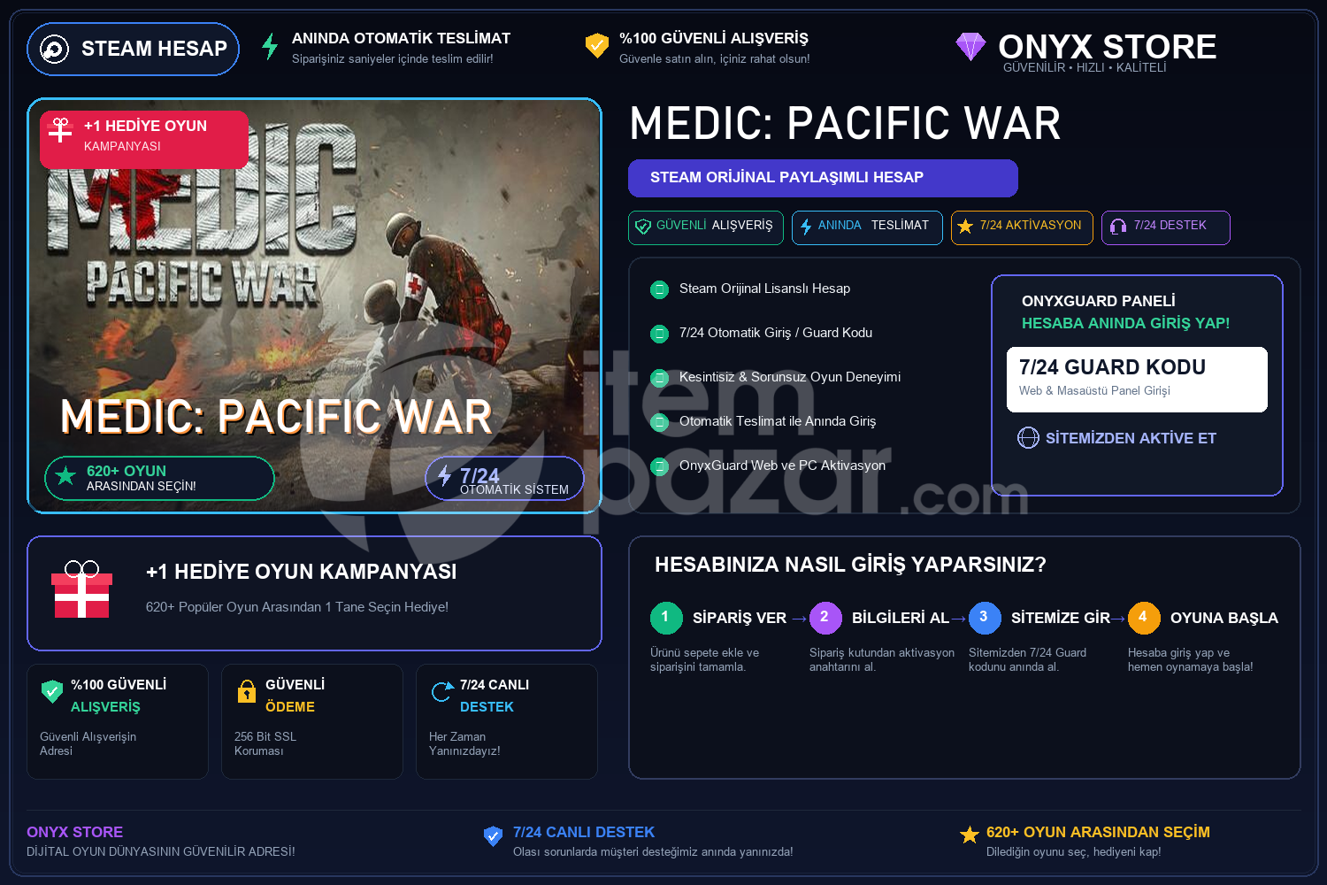Click the MEDIC: PACIFIC WAR heading

tap(845, 123)
